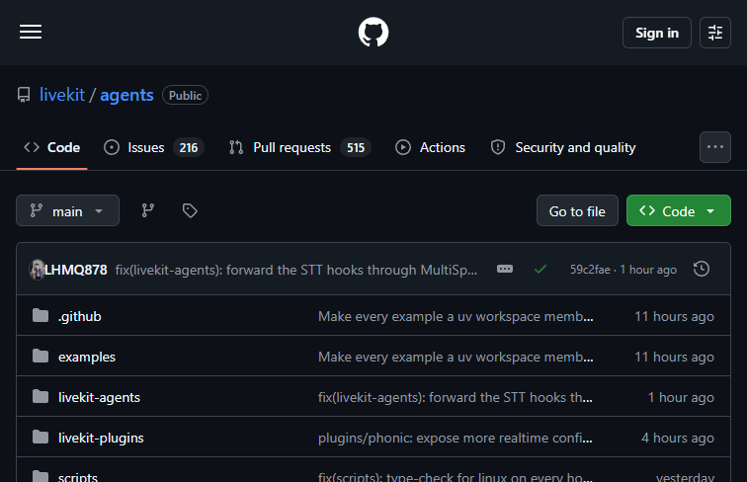Click the Public visibility badge
This screenshot has width=747, height=482.
[185, 95]
